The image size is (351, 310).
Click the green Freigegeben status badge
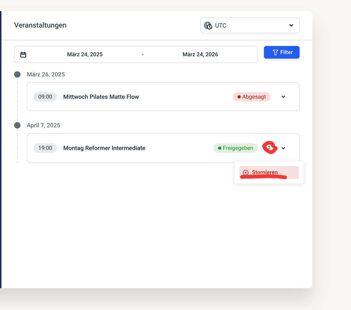pos(236,148)
